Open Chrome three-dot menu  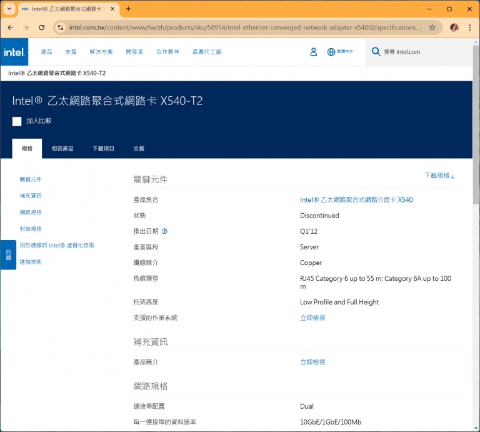(x=469, y=28)
